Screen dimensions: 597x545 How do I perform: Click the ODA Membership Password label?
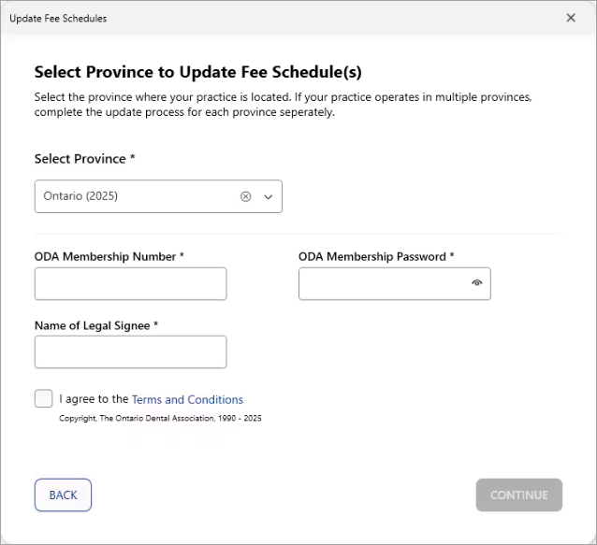[x=376, y=256]
